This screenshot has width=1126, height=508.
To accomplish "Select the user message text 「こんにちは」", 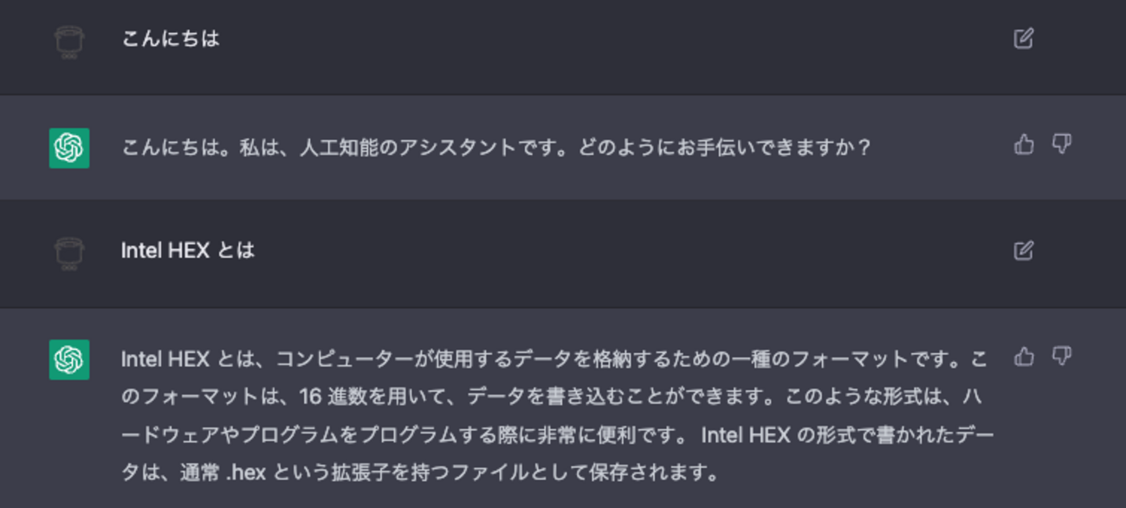I will (x=171, y=39).
